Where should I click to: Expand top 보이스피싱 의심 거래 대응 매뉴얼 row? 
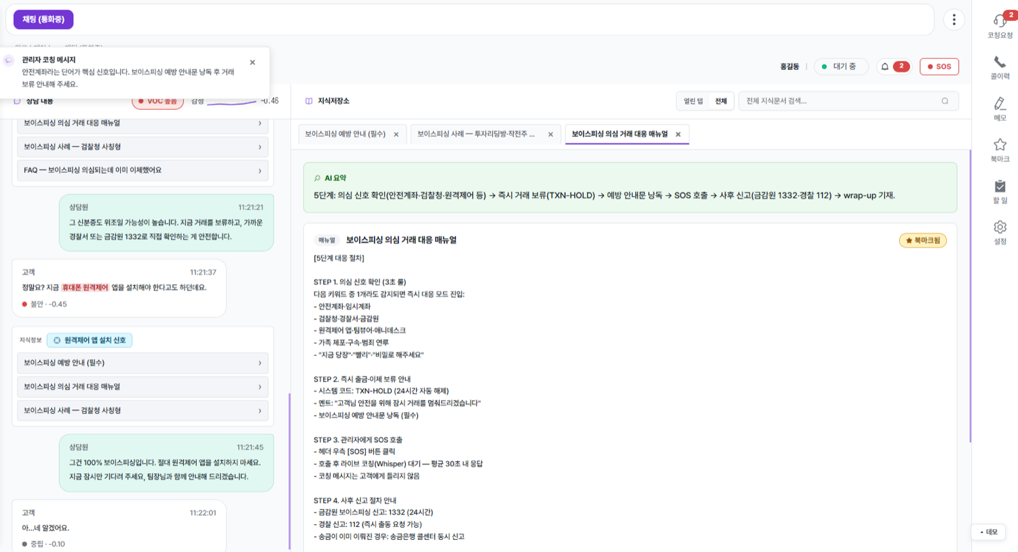143,123
